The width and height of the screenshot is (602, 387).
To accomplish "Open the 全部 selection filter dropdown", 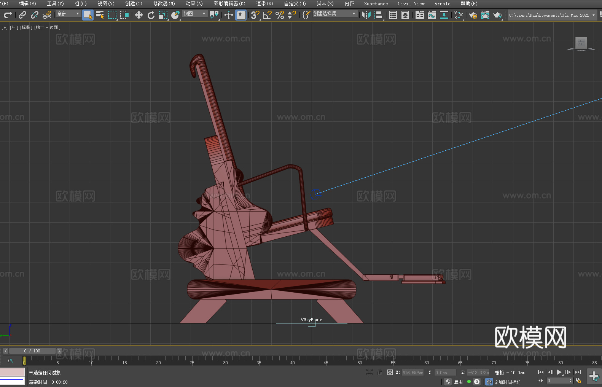I will 68,14.
